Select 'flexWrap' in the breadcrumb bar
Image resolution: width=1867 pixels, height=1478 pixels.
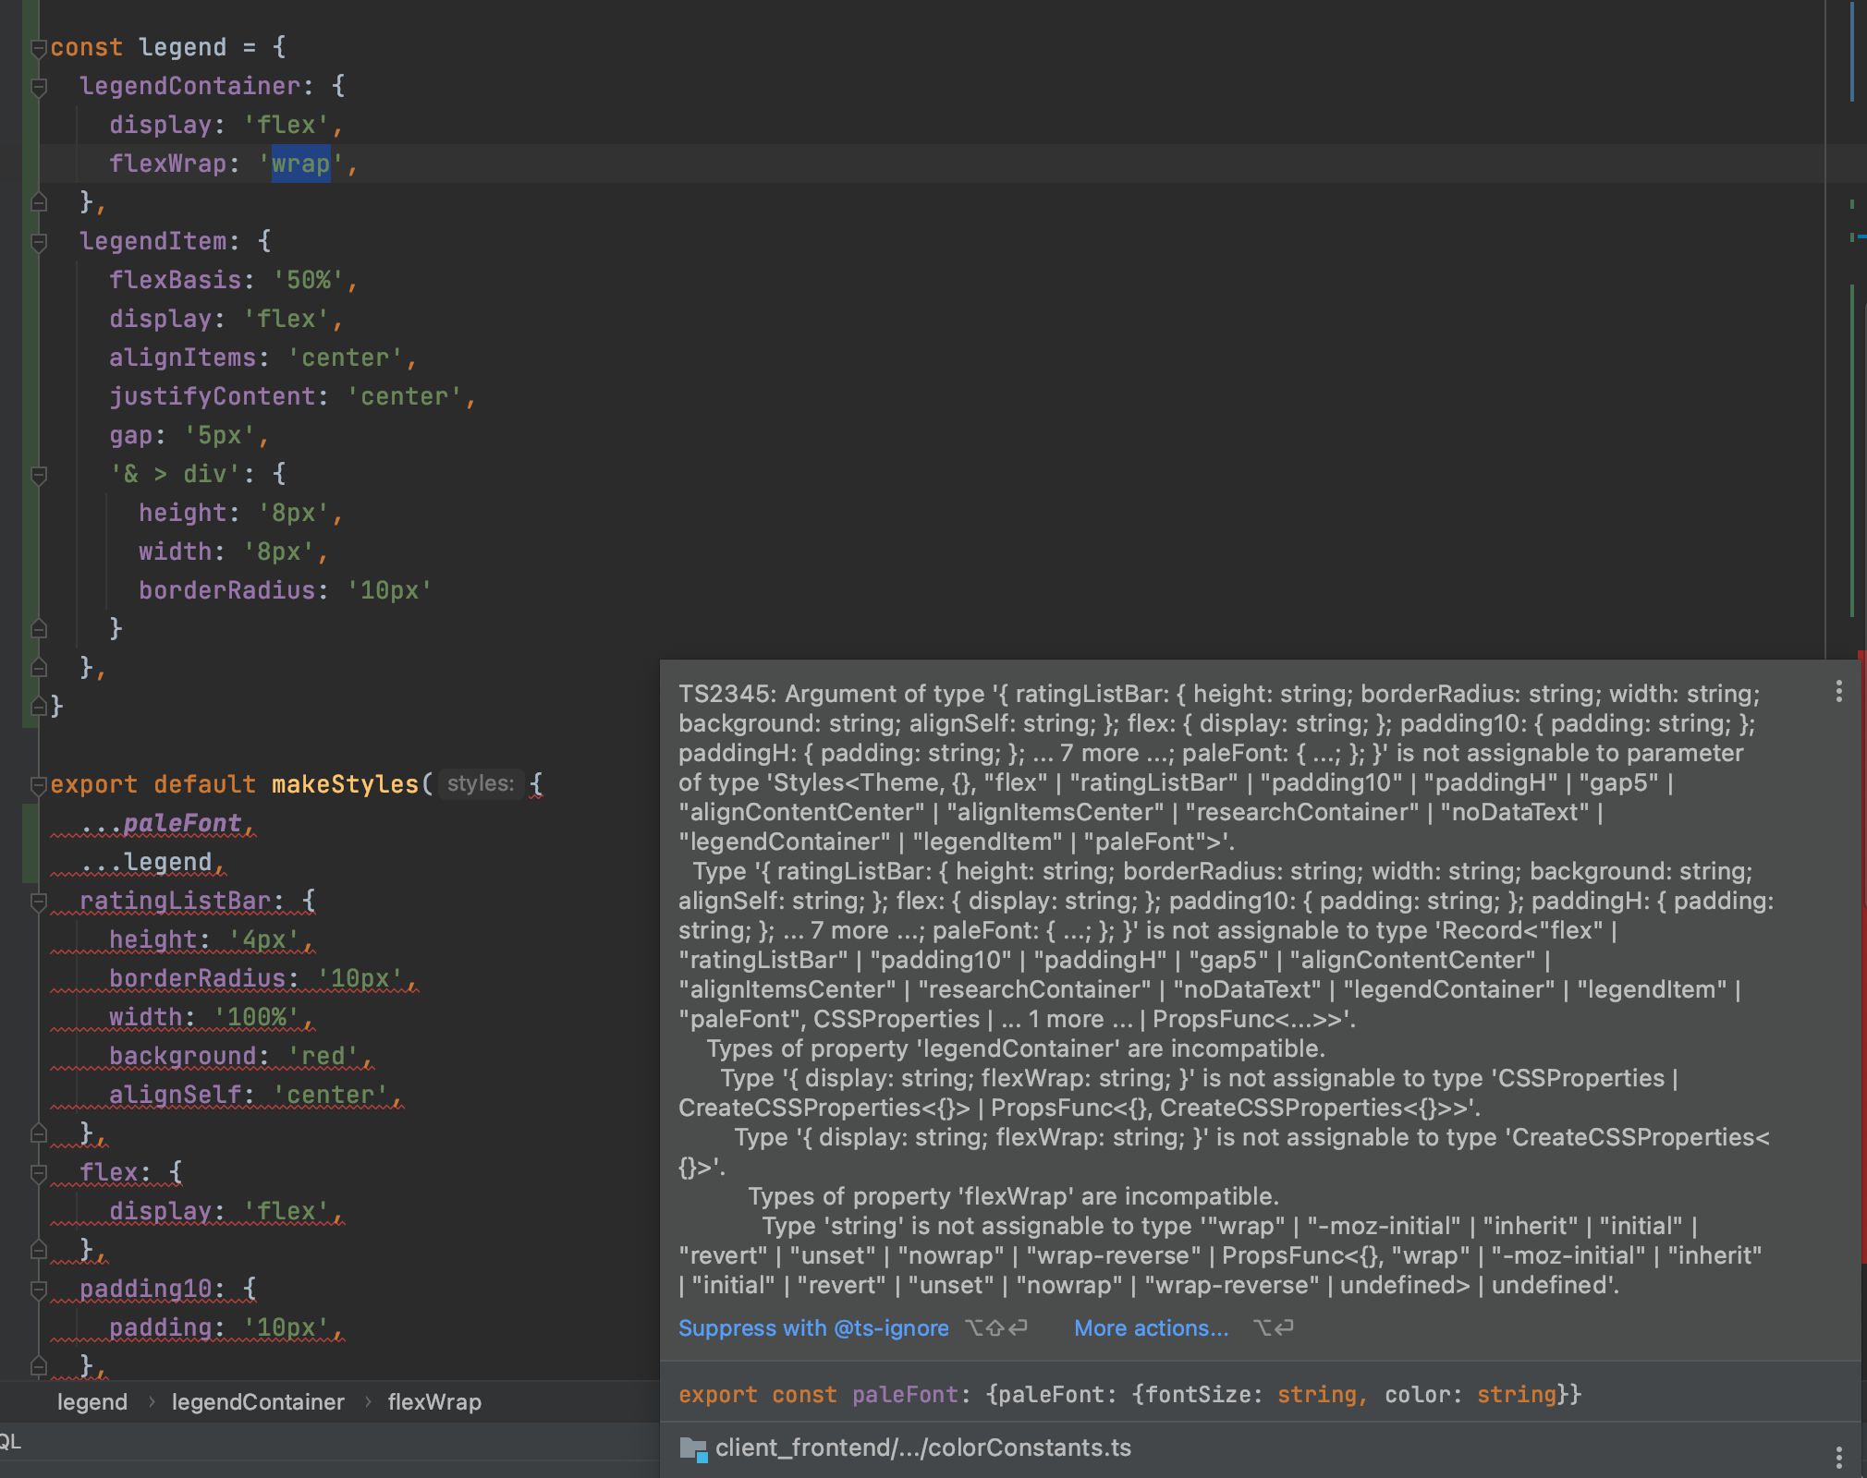coord(434,1402)
